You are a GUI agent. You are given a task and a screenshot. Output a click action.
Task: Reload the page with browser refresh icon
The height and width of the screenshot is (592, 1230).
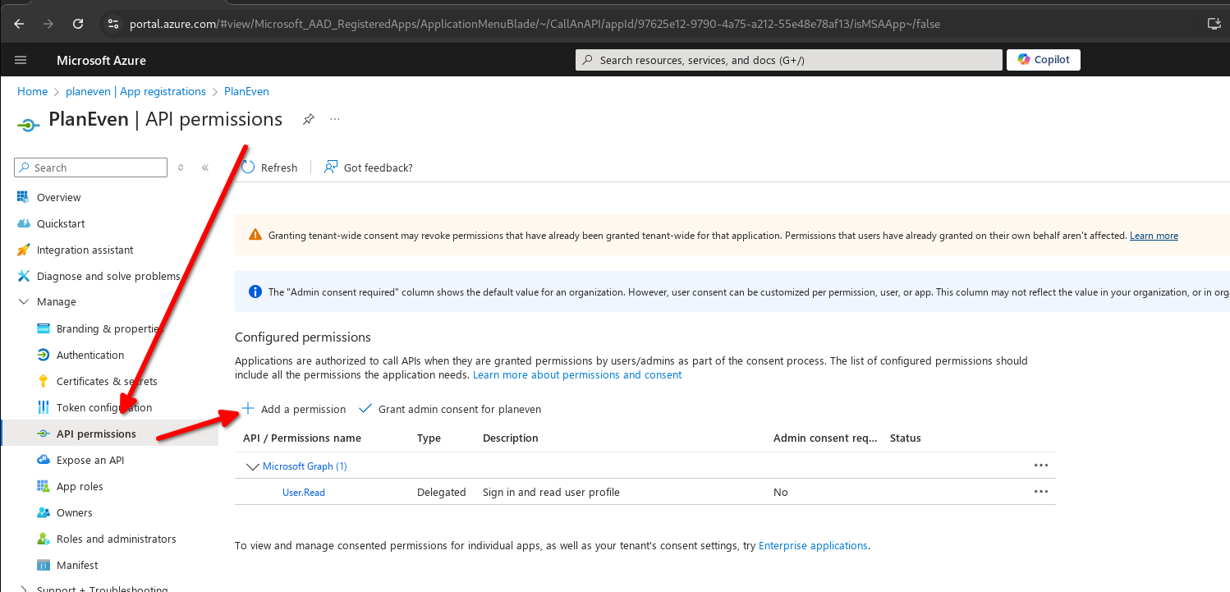(78, 24)
